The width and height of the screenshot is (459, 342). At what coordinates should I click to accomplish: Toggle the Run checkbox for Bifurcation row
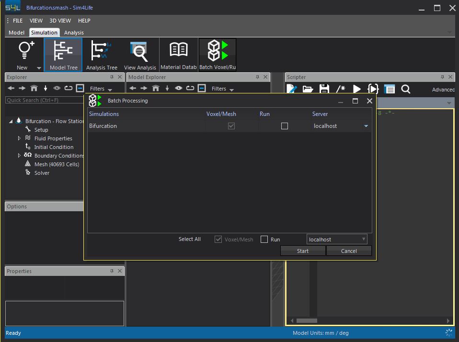point(284,126)
